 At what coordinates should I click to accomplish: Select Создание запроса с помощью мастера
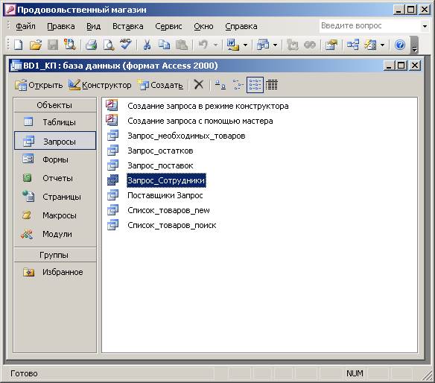(200, 121)
